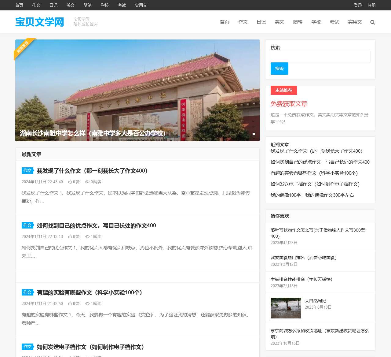Click the 宝贝文学网 site logo
This screenshot has height=357, width=391.
(40, 22)
